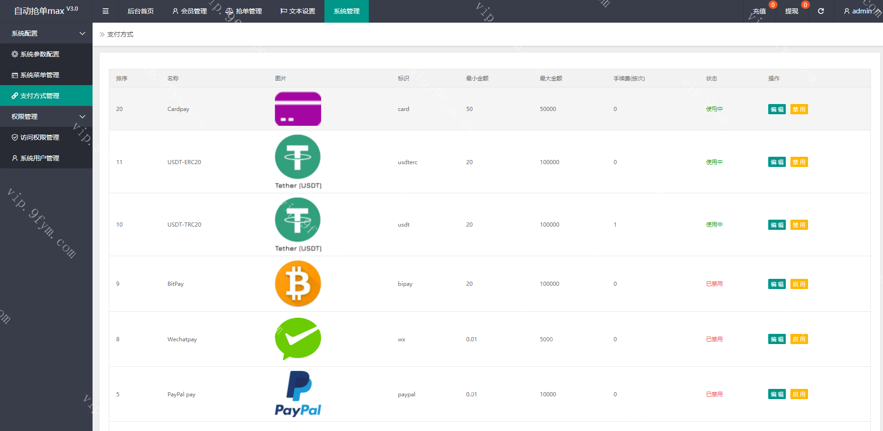Open 系统参数配置 in the sidebar

tap(40, 54)
